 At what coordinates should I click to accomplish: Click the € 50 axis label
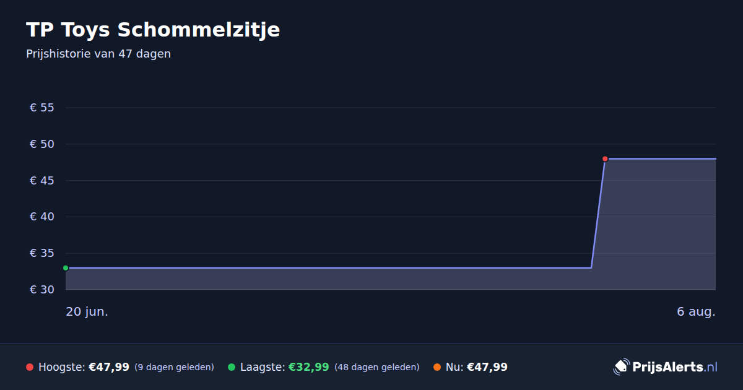(42, 144)
